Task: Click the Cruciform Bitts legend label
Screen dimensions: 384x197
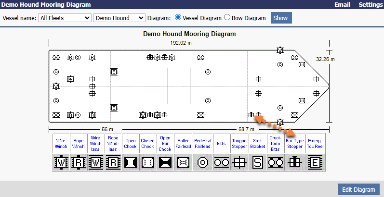Action: point(276,143)
